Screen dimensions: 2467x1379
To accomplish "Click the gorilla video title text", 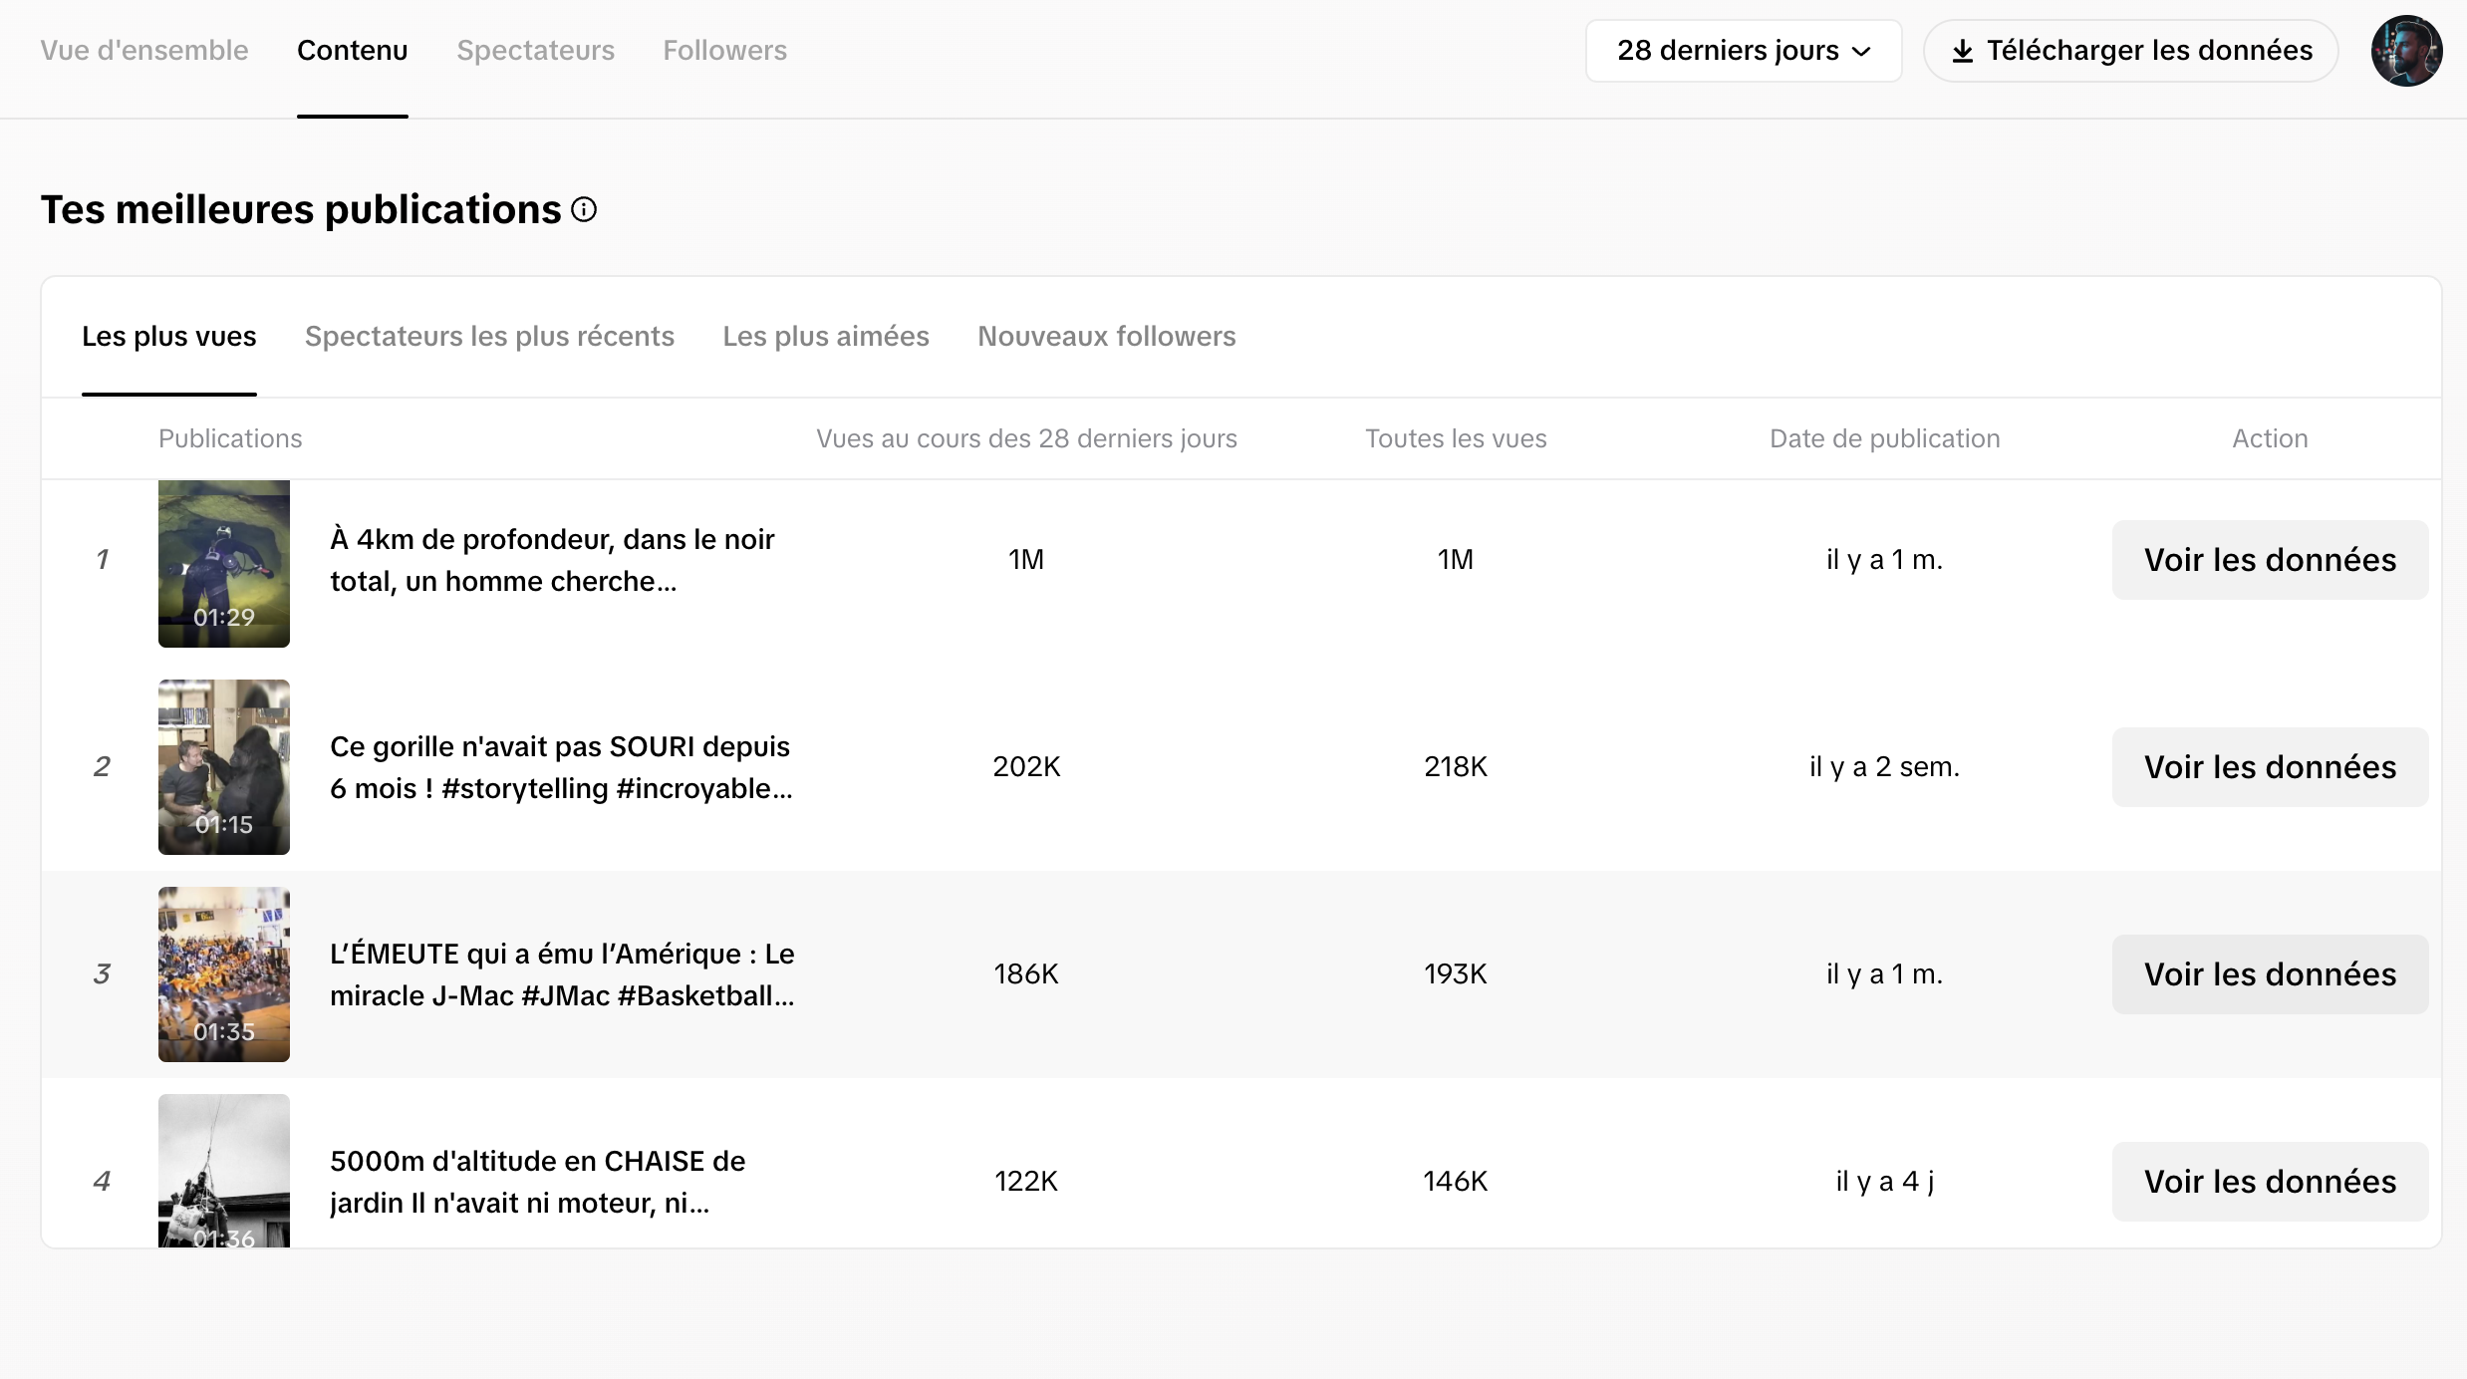I will 560,767.
